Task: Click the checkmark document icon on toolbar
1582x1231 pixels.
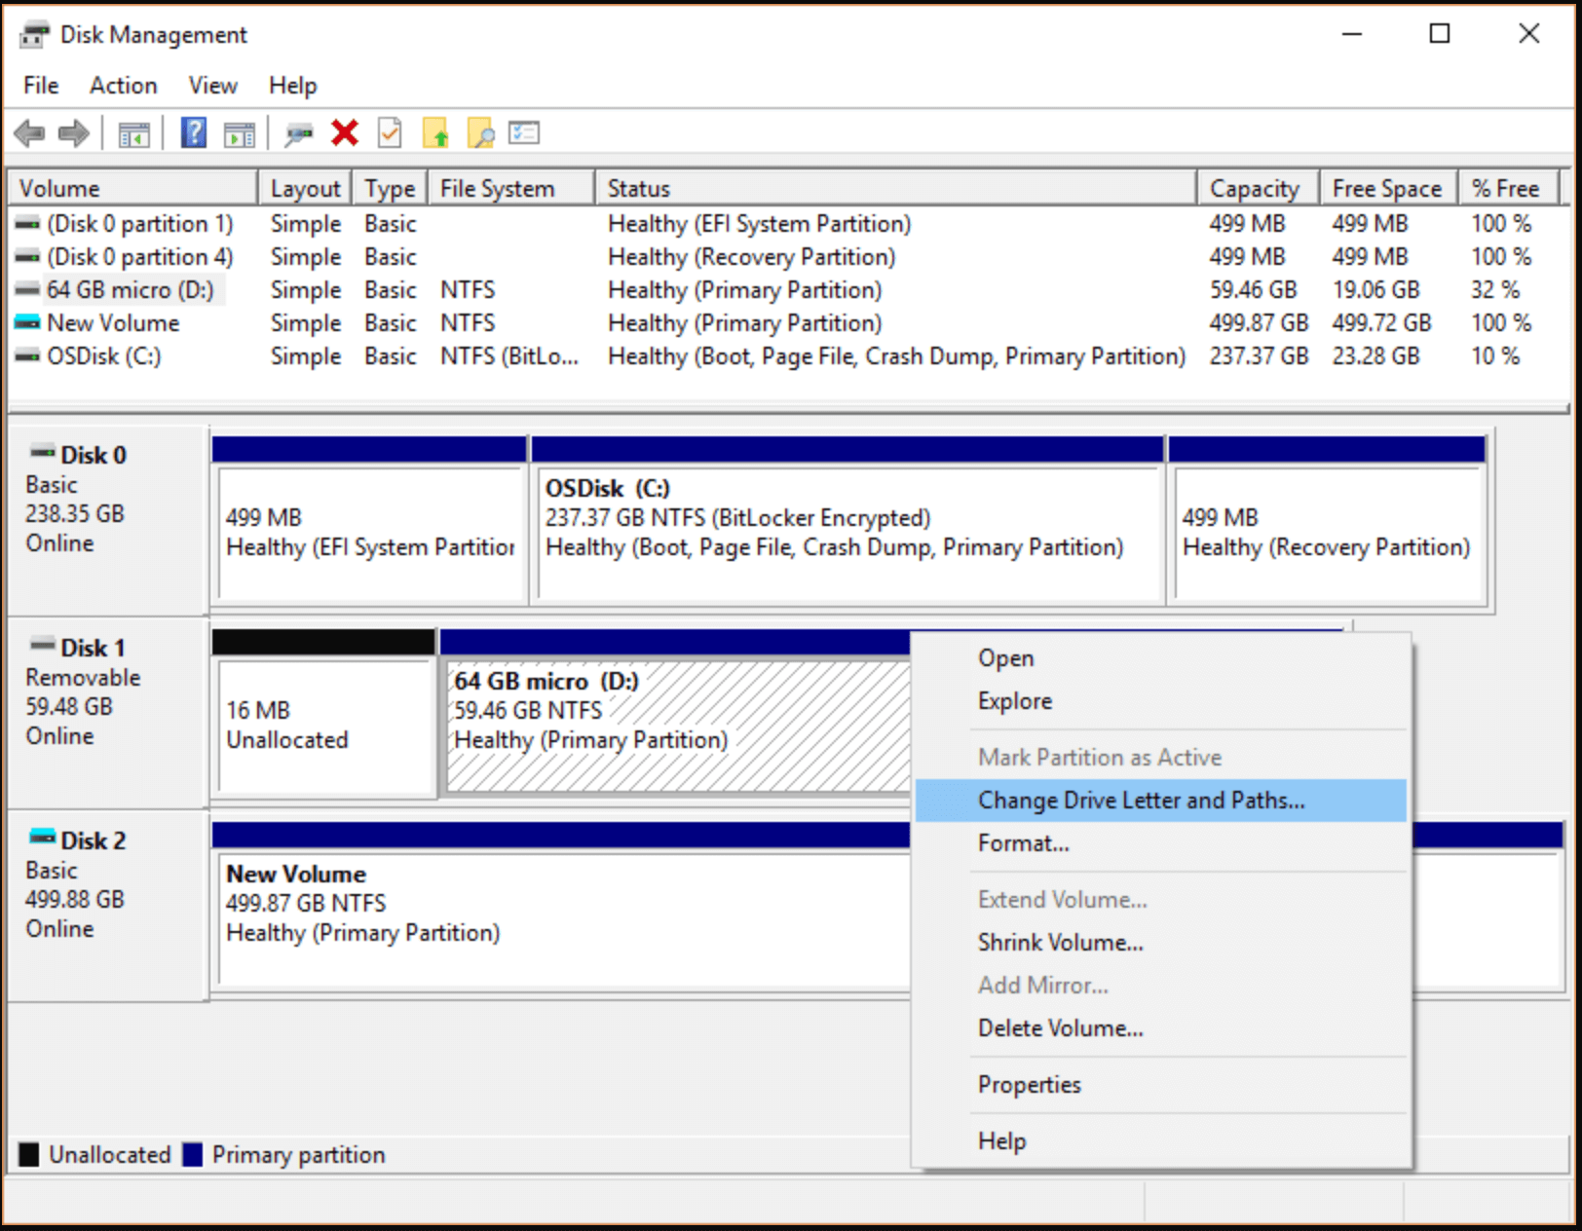Action: point(390,133)
